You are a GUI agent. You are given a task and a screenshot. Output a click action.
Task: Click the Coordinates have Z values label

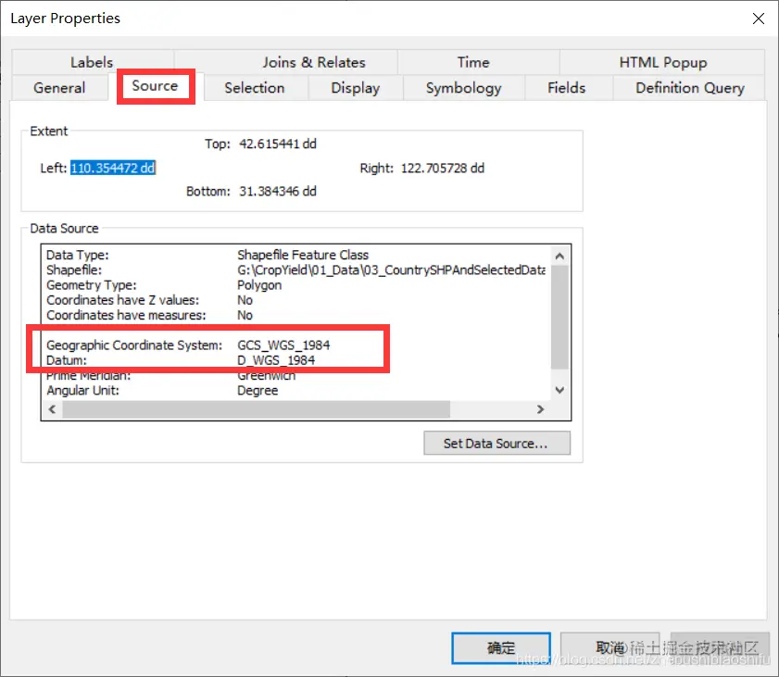(122, 300)
